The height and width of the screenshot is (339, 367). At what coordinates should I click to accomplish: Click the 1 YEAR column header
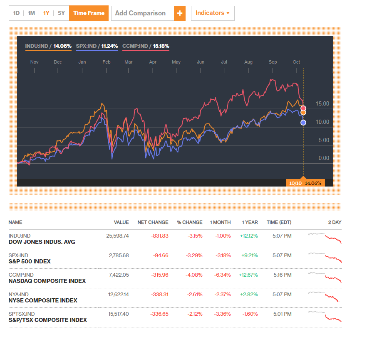250,222
